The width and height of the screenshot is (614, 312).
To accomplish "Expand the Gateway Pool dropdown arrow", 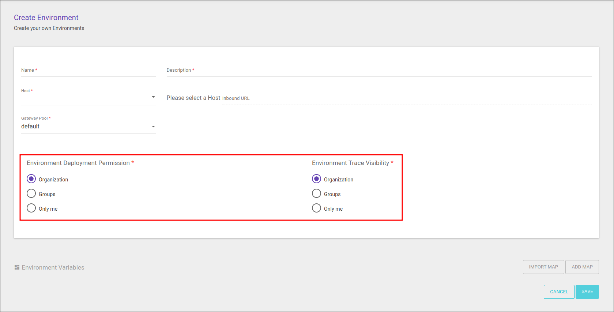I will [x=153, y=127].
